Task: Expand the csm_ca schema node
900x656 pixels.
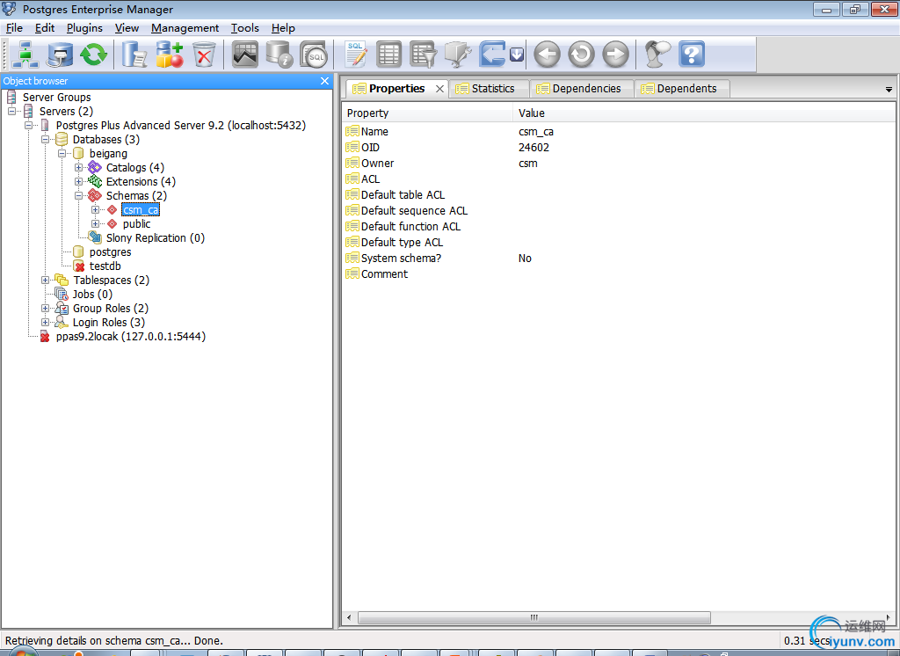Action: pos(95,209)
